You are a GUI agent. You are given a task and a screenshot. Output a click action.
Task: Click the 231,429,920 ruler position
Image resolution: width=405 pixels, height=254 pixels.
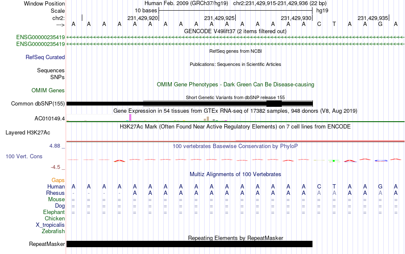pyautogui.click(x=142, y=18)
